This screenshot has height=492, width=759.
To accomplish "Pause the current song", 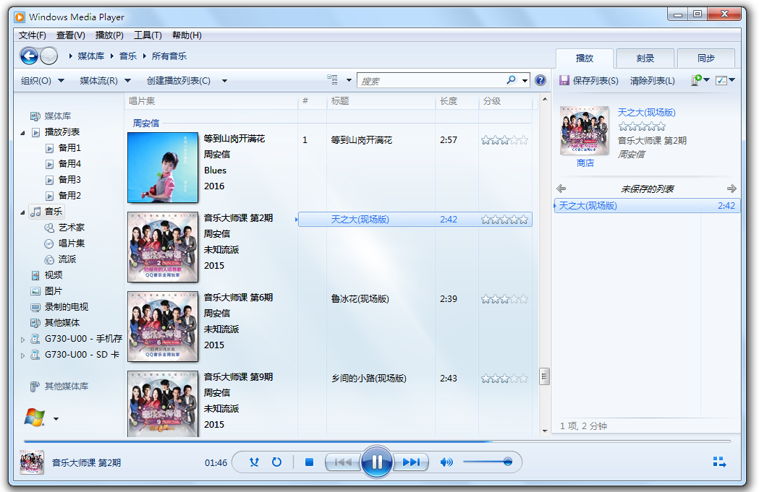I will pos(376,462).
